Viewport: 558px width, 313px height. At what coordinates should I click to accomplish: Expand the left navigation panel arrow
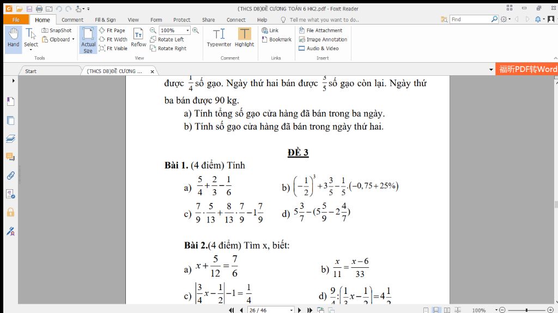(13, 81)
